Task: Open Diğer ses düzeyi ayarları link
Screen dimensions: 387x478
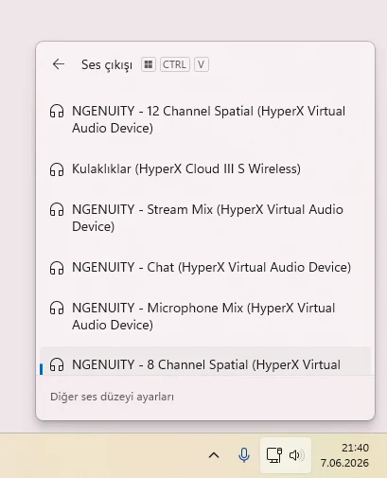Action: [x=112, y=397]
